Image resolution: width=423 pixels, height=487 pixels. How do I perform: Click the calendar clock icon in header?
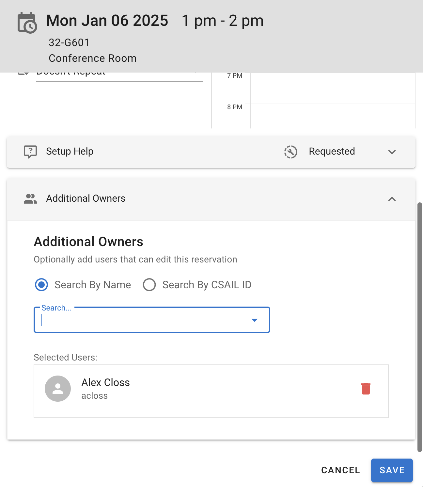(27, 23)
